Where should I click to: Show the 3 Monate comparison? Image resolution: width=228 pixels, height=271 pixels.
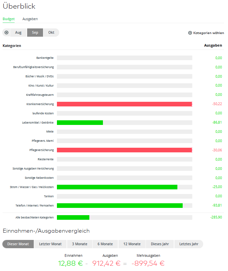(x=80, y=244)
